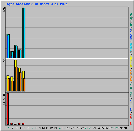Click the blue Dateien legend label

tap(131, 35)
